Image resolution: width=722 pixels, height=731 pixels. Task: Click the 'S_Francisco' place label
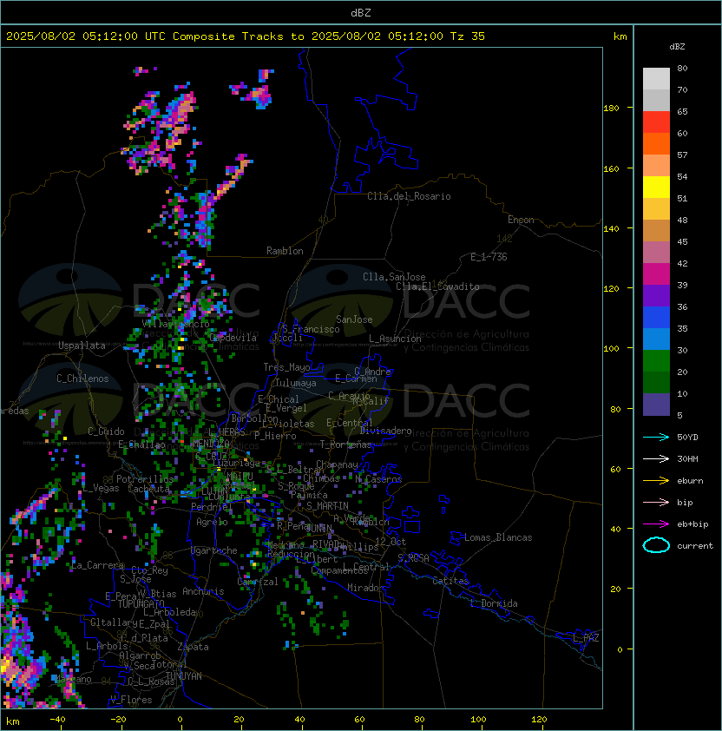[x=311, y=329]
